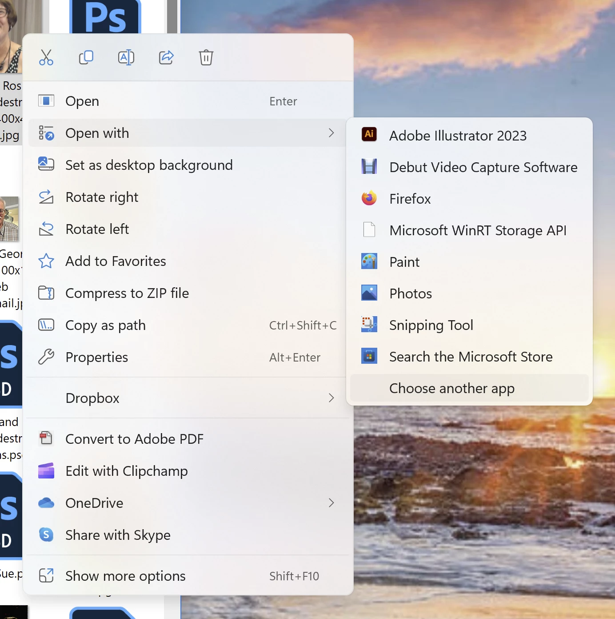615x619 pixels.
Task: Click the ZIP folder icon
Action: coord(46,293)
